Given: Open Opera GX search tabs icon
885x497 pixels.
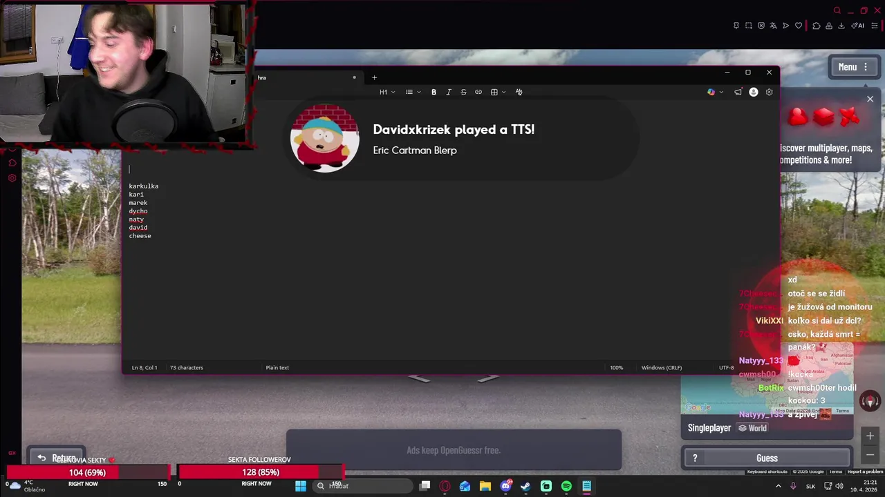Looking at the screenshot, I should coord(837,10).
